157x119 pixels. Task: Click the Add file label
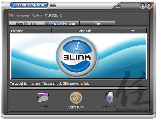tap(43, 107)
